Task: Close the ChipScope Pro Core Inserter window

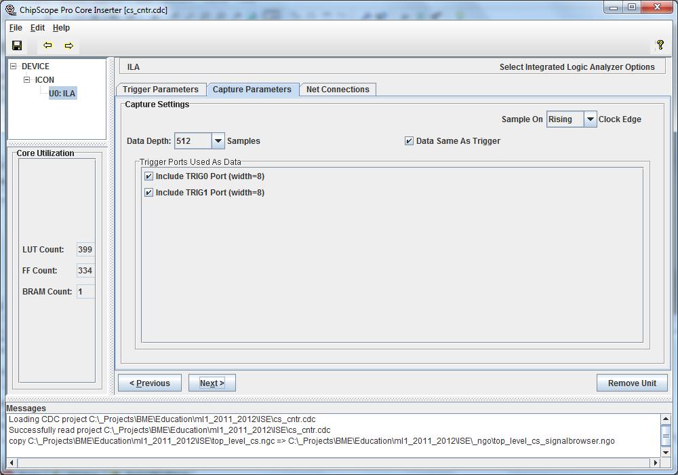Action: pos(657,7)
